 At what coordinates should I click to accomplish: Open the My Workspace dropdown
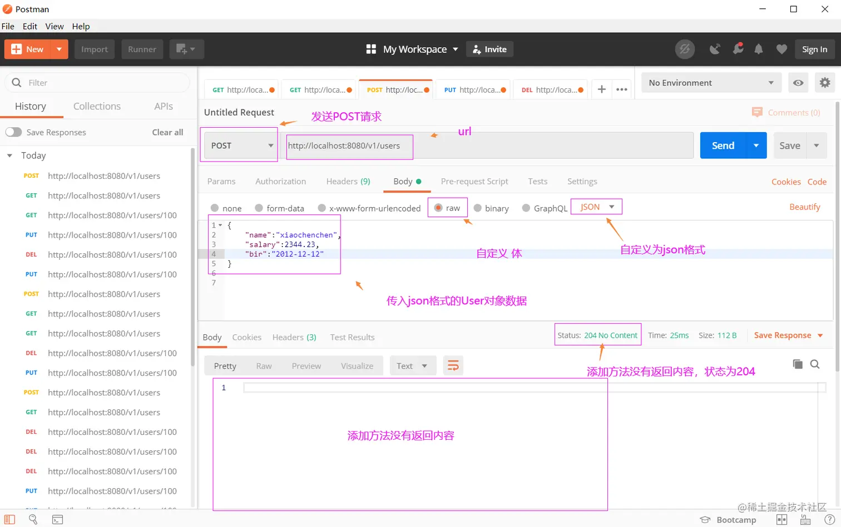click(420, 49)
